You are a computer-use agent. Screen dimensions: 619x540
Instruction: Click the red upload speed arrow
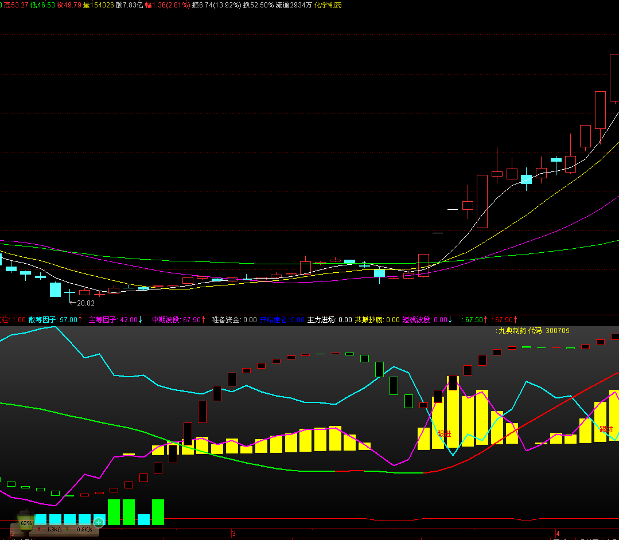coord(39,529)
